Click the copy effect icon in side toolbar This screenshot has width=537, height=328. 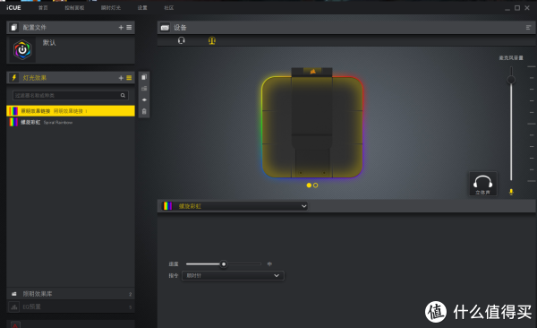(144, 77)
